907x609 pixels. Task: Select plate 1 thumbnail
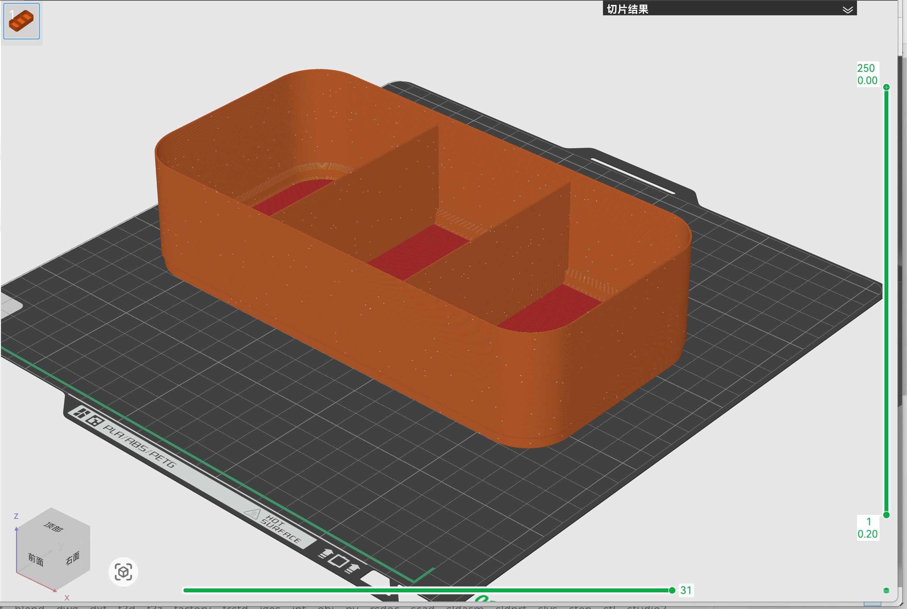pyautogui.click(x=21, y=21)
